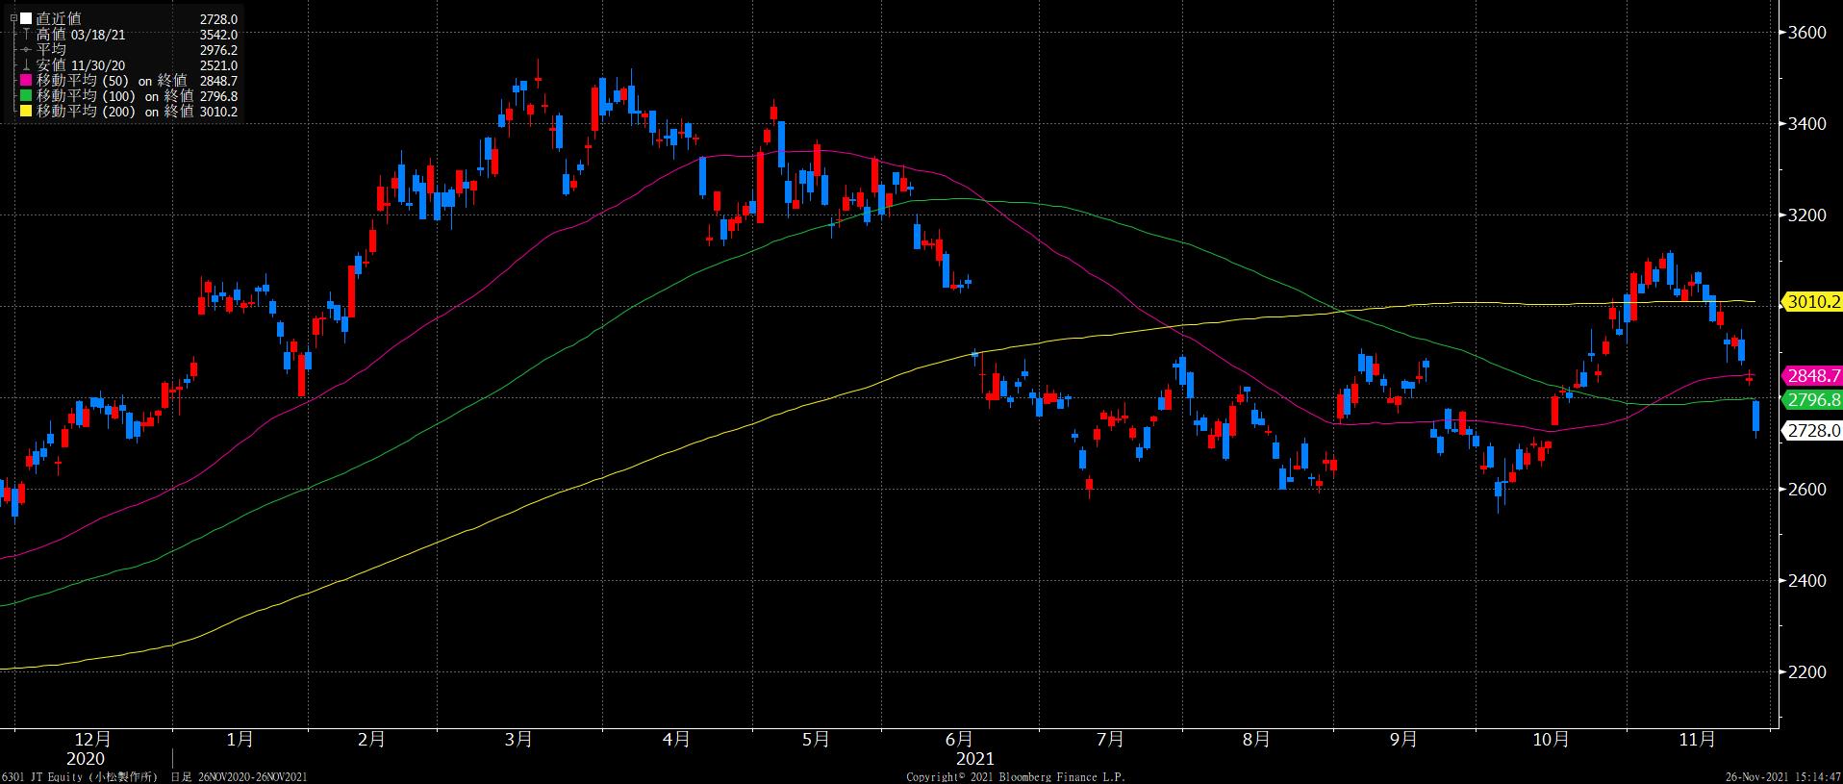Click the white 2728.0 last price label

point(1812,431)
